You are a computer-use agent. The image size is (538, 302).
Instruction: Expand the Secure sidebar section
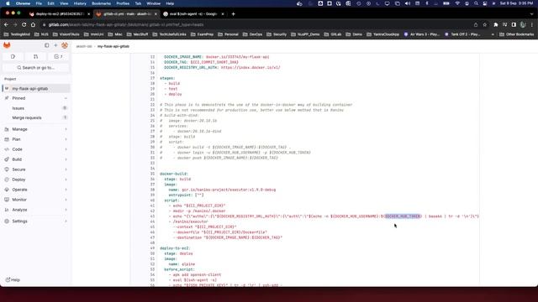[x=36, y=169]
